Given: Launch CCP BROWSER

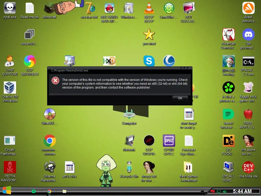Looking at the screenshot, I should (30, 61).
